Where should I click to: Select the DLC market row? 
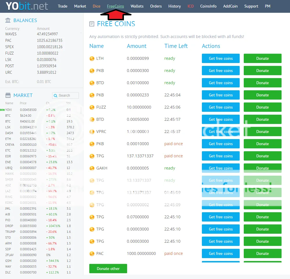click(40, 272)
